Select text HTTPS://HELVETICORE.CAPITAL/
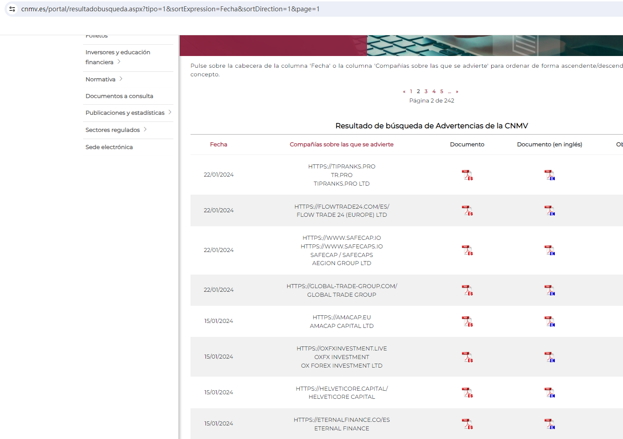 [342, 389]
